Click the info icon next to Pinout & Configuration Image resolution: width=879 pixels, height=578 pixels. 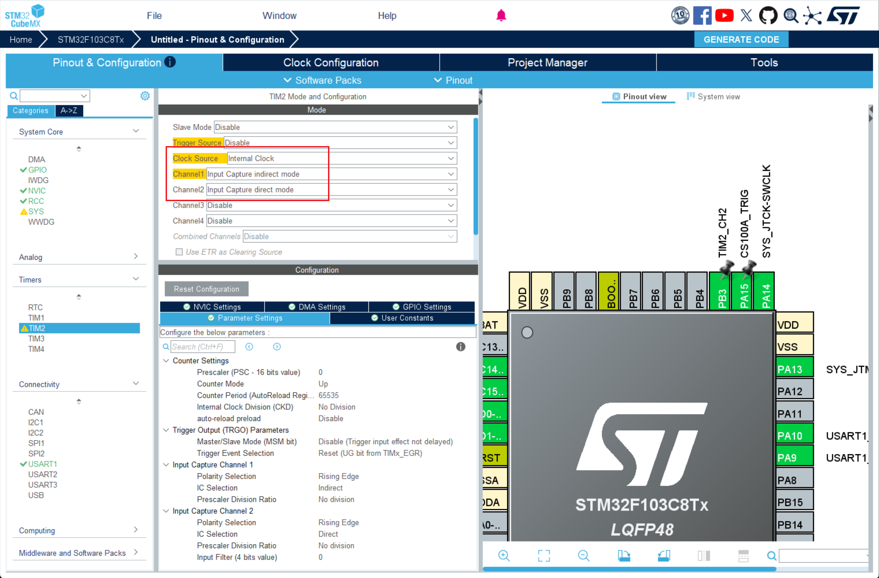170,62
